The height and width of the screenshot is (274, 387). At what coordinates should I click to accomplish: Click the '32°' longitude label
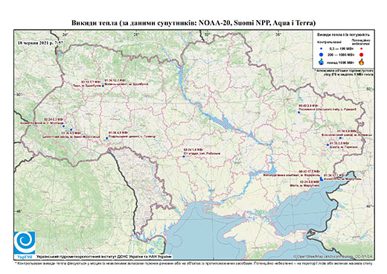pos(207,34)
